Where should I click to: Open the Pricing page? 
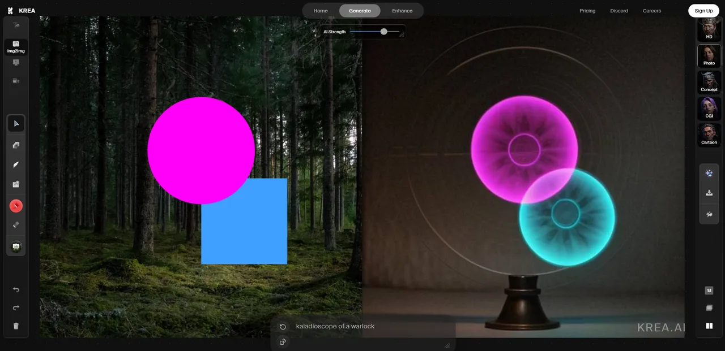coord(587,11)
